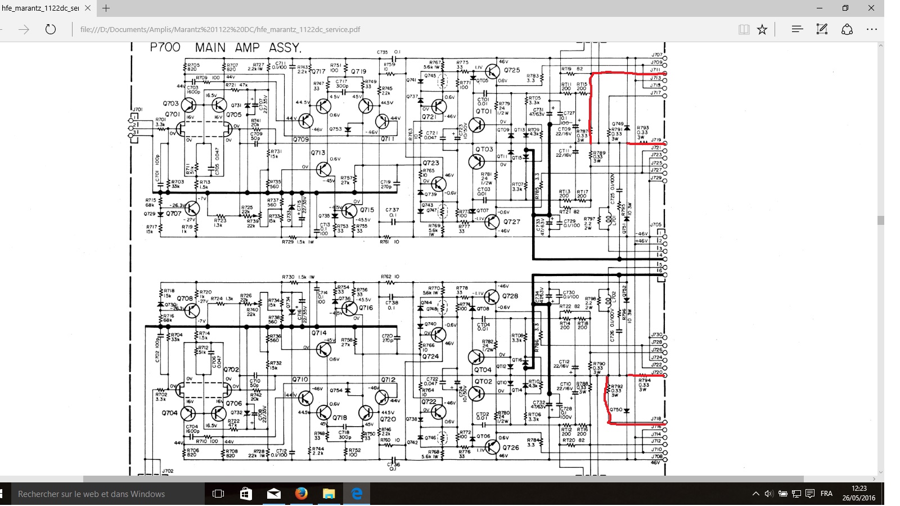Open Edge More actions ellipsis menu

872,29
